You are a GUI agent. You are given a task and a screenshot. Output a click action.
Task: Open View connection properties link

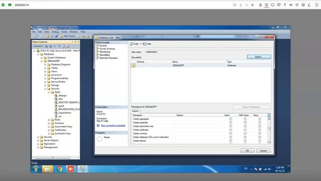113,125
